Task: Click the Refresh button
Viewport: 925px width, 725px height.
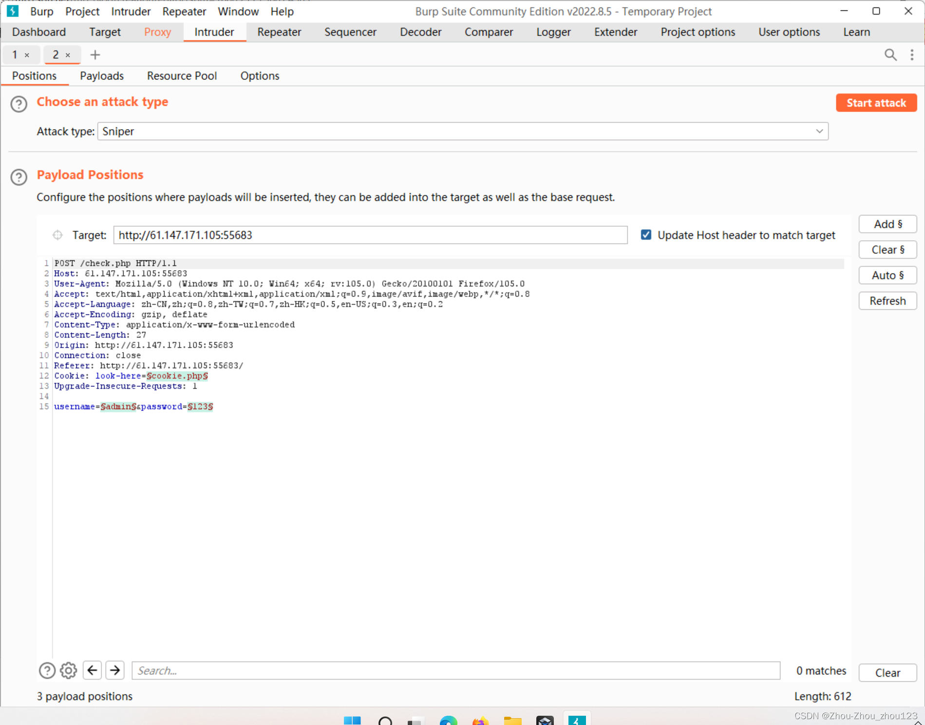Action: (887, 301)
